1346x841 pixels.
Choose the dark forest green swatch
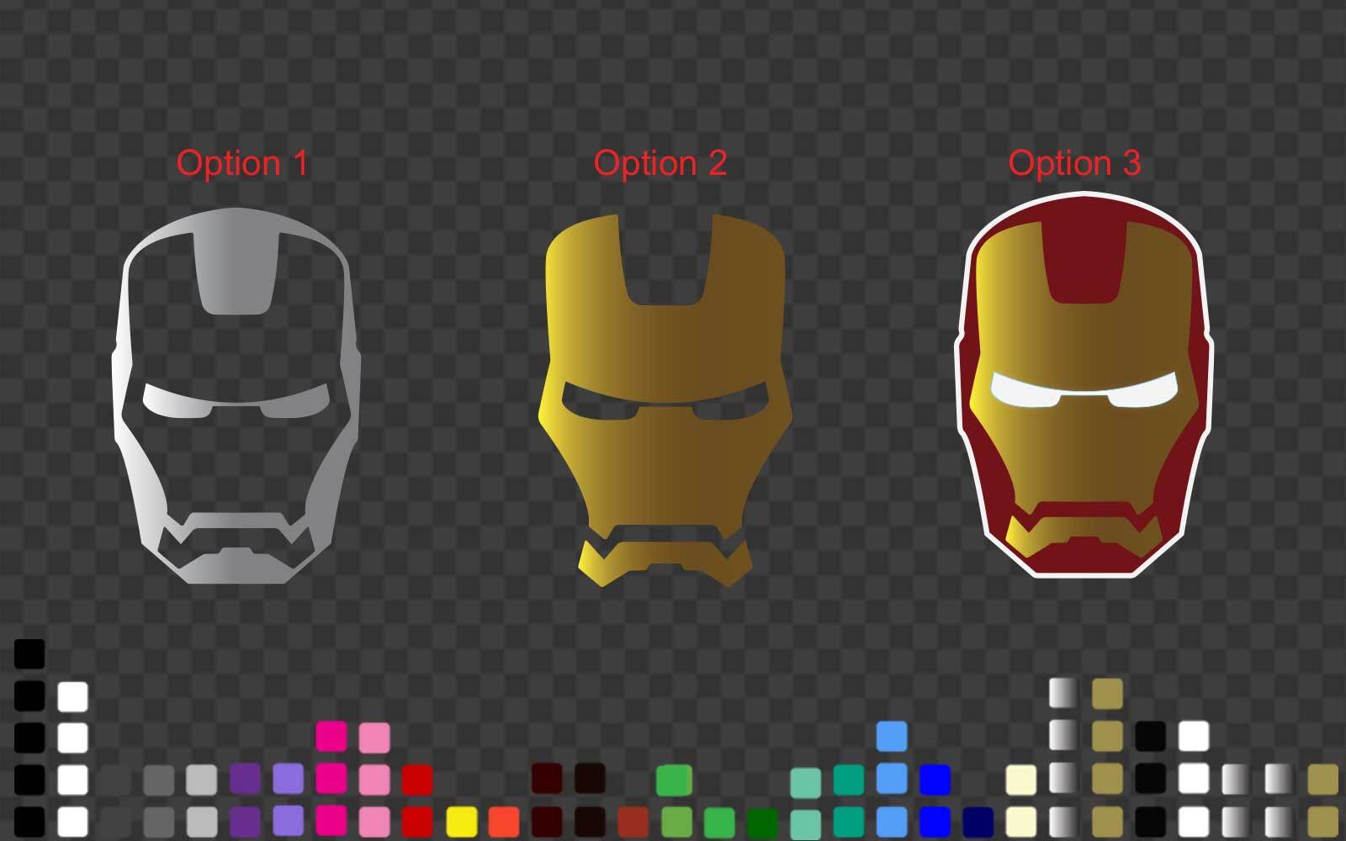click(x=762, y=822)
